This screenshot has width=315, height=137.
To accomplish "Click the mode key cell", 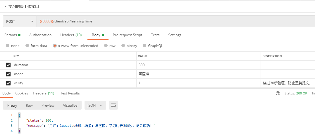I will 74,74.
